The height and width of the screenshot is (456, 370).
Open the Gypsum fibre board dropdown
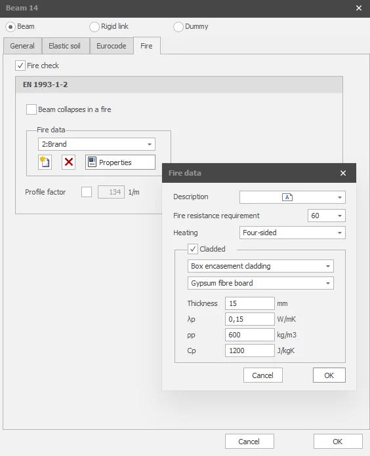(260, 283)
